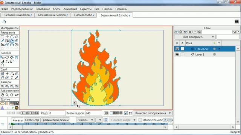The height and width of the screenshot is (135, 241).
Task: Expand the Пламя2.ai row dropdown arrow
Action: point(219,49)
